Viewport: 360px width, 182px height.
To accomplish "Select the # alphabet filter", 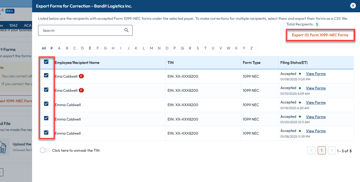I will pyautogui.click(x=52, y=48).
